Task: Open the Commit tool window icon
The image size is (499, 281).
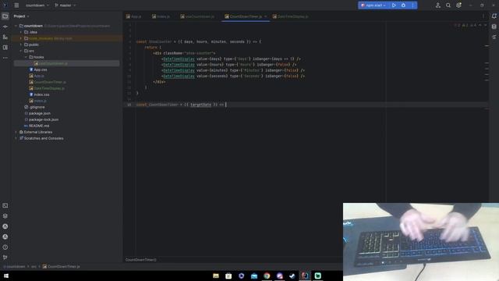Action: coord(5,27)
